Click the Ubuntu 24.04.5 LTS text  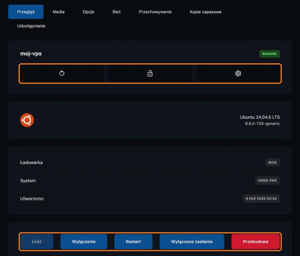coord(260,117)
